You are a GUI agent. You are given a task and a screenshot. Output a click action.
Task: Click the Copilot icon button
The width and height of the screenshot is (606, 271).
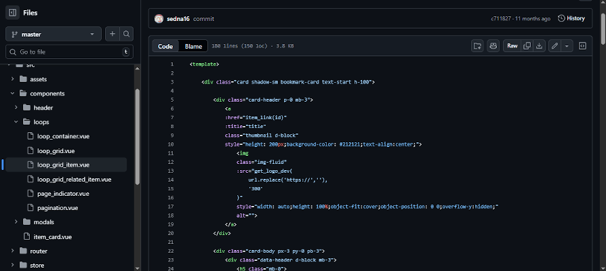(493, 46)
